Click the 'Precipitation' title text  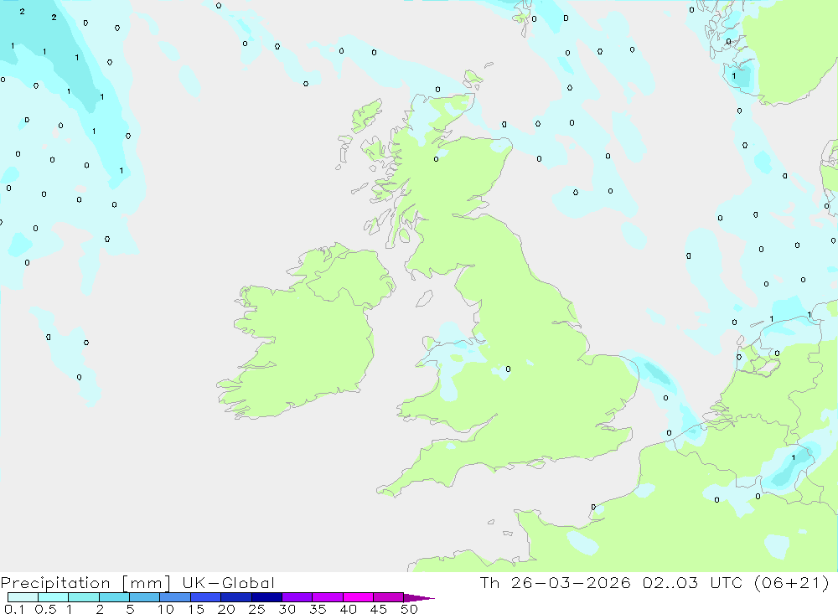click(x=55, y=583)
